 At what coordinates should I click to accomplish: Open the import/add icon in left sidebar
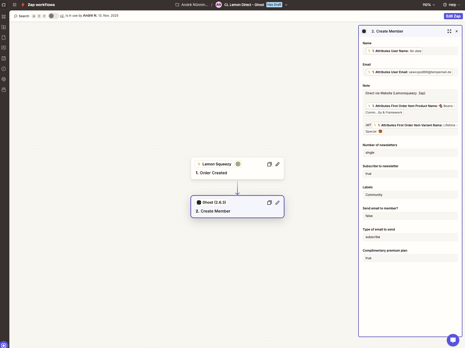coord(4,27)
